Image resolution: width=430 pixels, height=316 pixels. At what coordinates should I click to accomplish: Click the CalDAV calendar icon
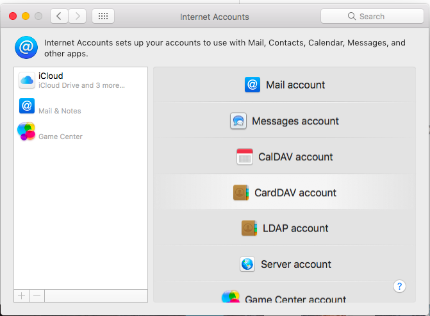(245, 156)
